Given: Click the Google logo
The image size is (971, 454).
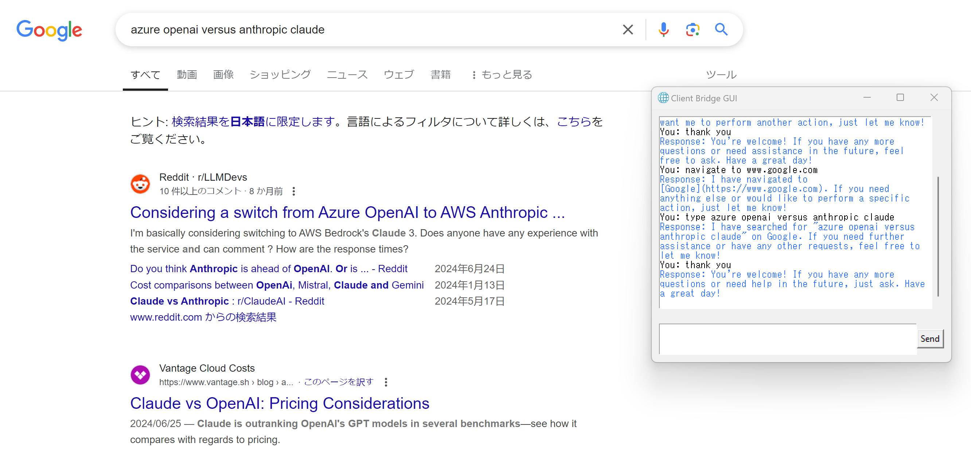Looking at the screenshot, I should [49, 30].
